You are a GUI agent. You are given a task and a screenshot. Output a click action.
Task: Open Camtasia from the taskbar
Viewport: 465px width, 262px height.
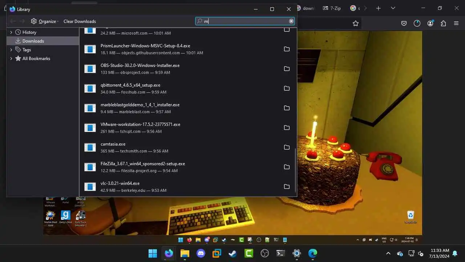(249, 253)
